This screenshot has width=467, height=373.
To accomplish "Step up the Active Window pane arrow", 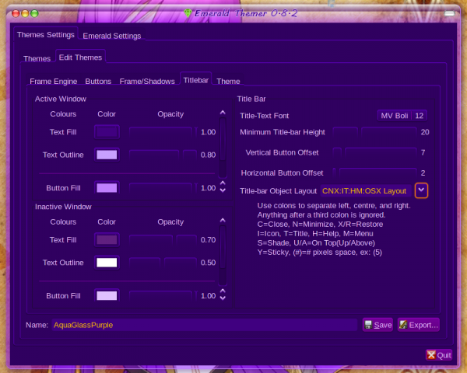I will (223, 183).
